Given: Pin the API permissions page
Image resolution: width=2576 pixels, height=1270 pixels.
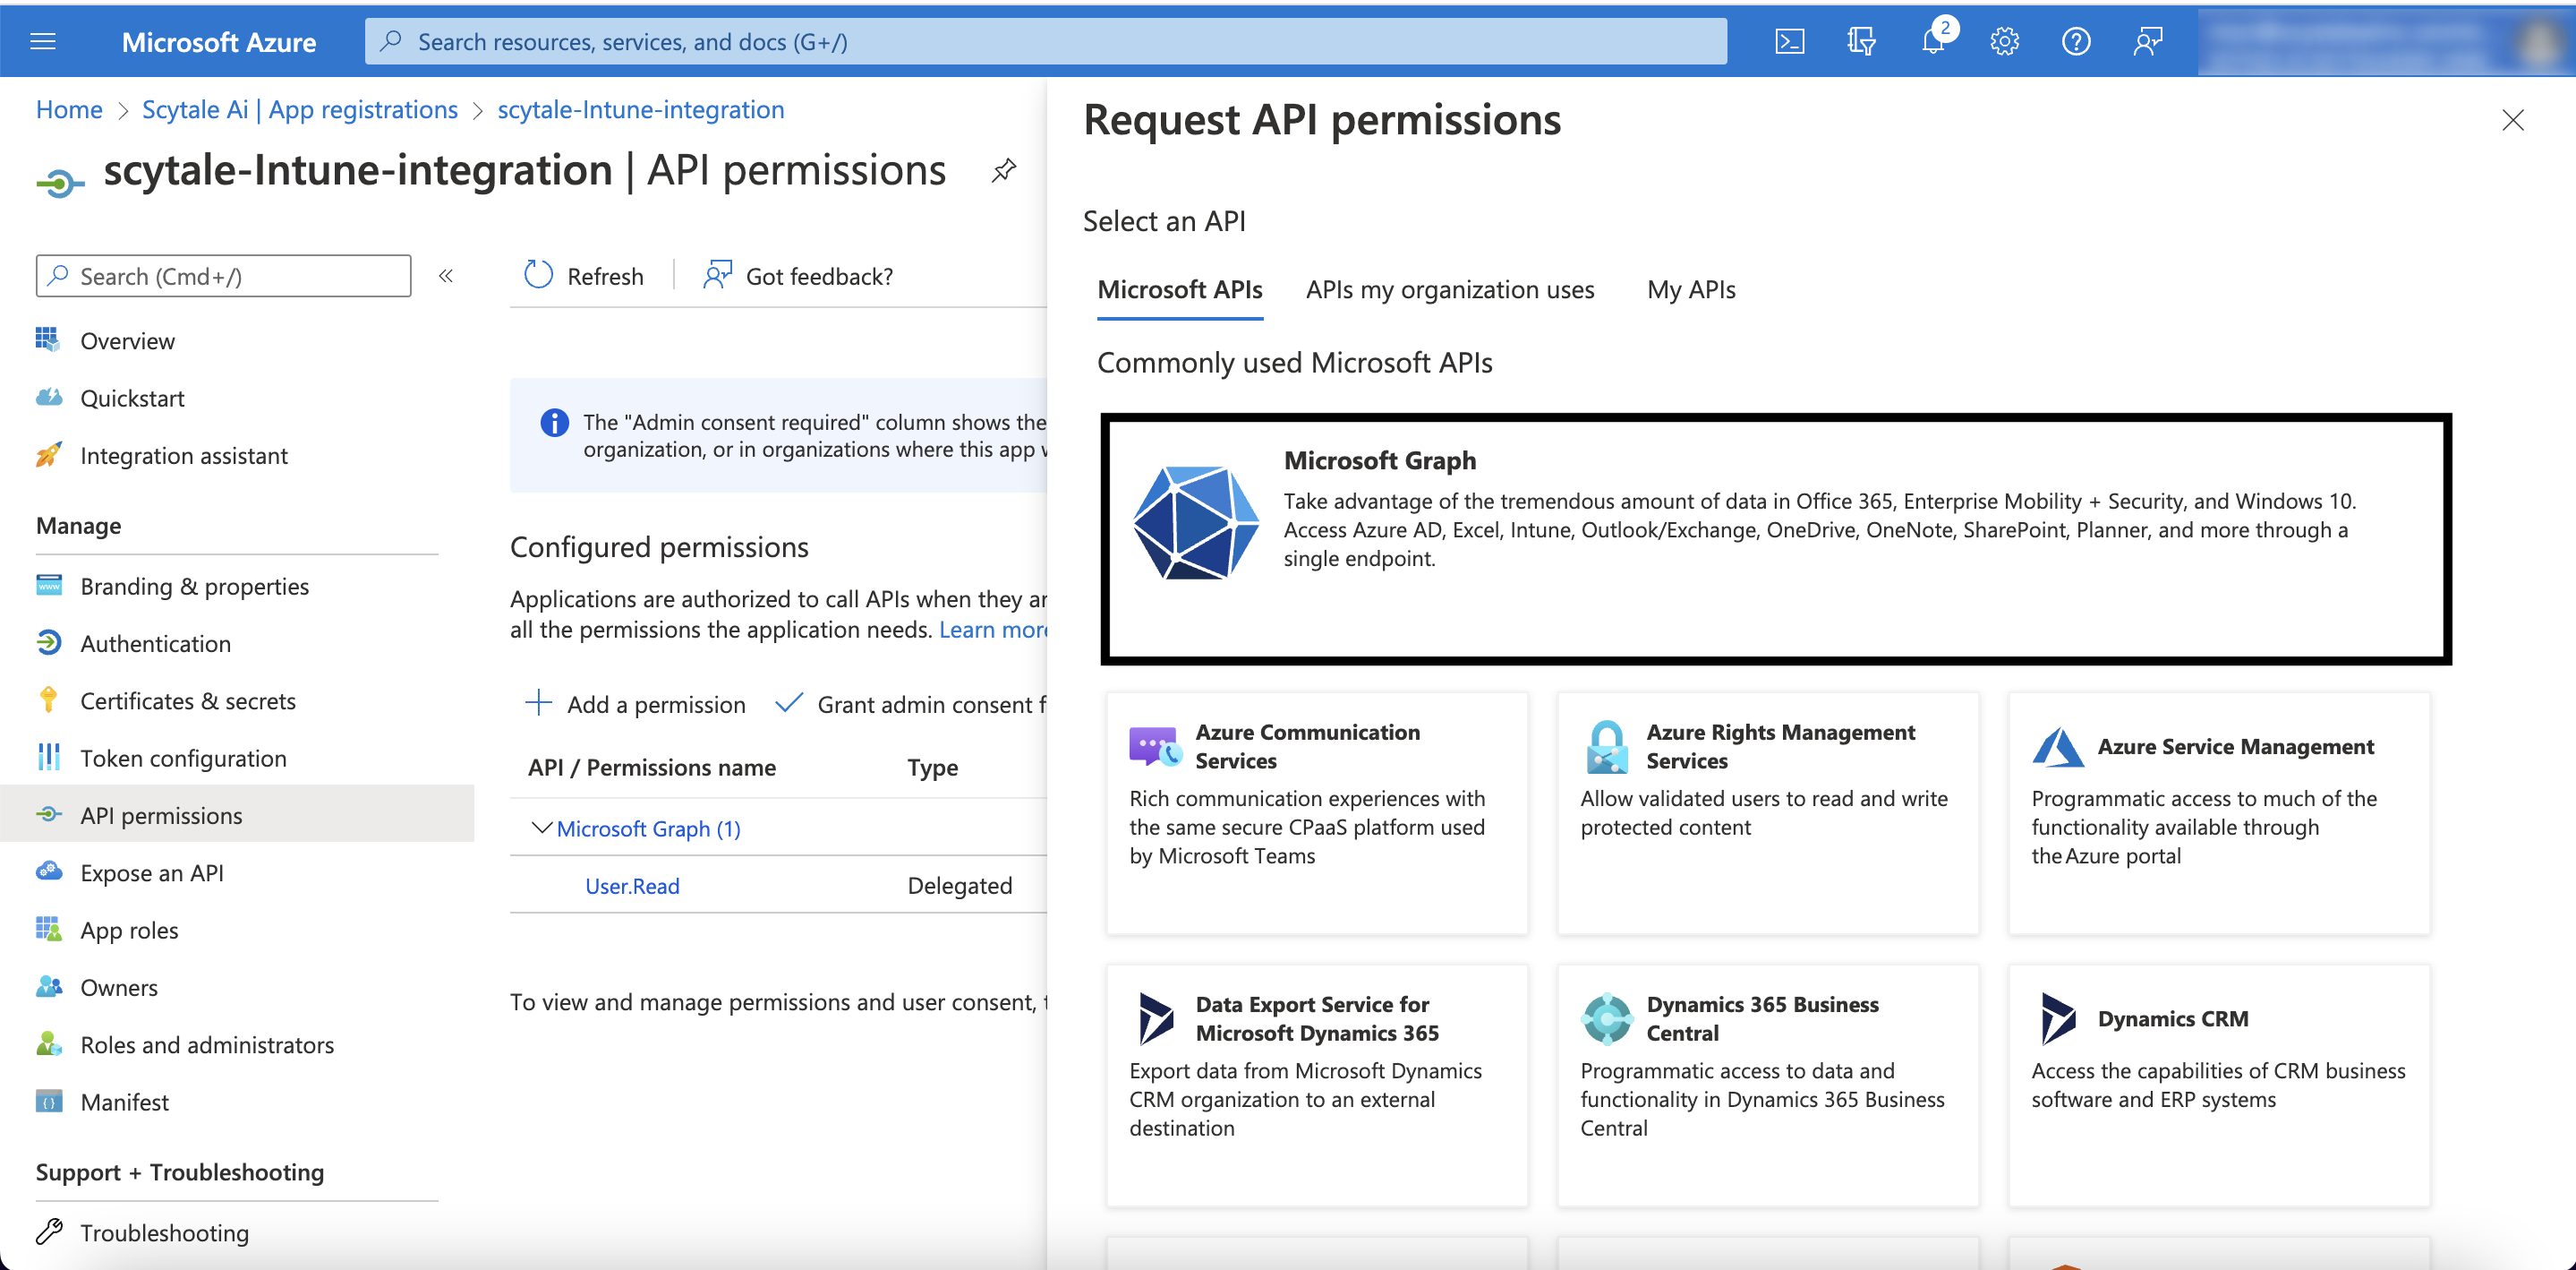Looking at the screenshot, I should (x=1003, y=171).
